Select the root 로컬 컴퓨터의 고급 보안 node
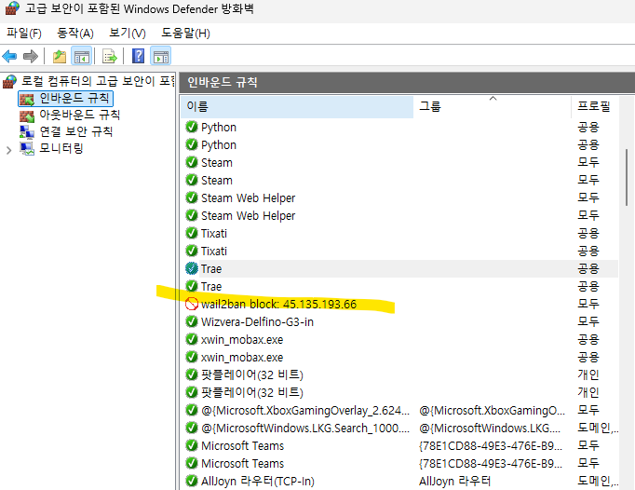Viewport: 635px width, 490px height. 98,81
